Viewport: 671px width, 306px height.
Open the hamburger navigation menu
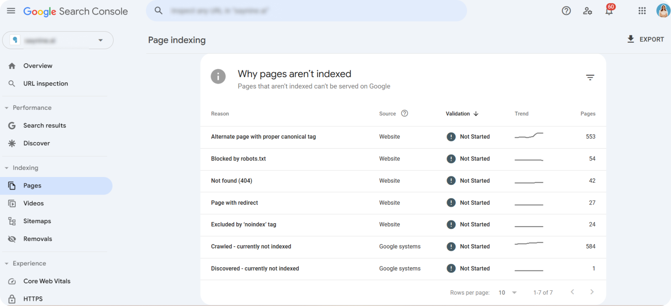pyautogui.click(x=11, y=11)
